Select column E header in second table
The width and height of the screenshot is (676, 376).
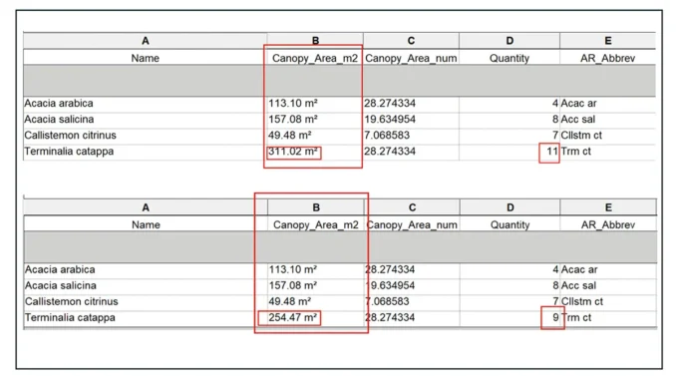point(608,207)
